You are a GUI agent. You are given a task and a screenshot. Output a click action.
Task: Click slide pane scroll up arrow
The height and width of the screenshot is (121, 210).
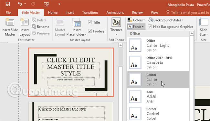(x=121, y=45)
